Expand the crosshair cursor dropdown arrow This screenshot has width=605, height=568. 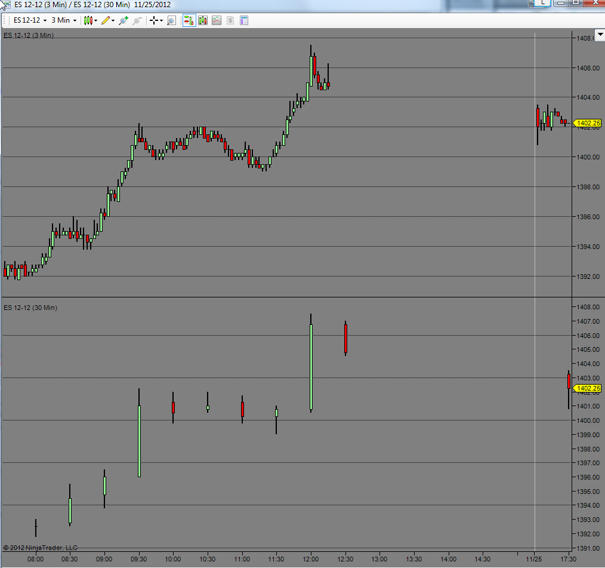click(161, 20)
